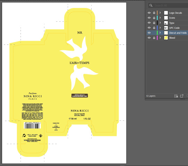Unlock the Icons layer
The image size is (188, 166).
[x=154, y=18]
